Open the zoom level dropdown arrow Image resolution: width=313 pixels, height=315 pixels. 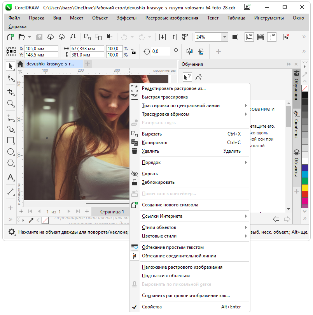pyautogui.click(x=224, y=37)
